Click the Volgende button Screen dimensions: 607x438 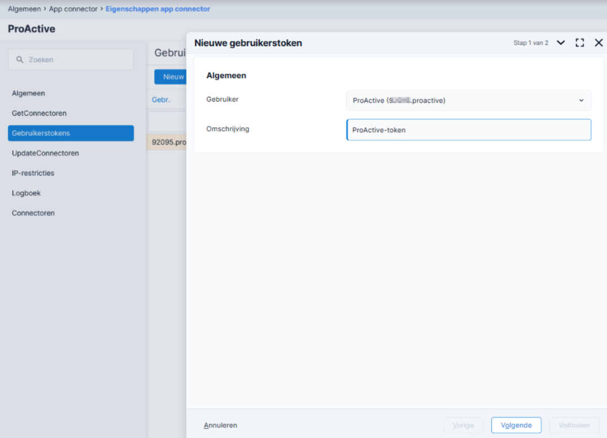[x=516, y=425]
